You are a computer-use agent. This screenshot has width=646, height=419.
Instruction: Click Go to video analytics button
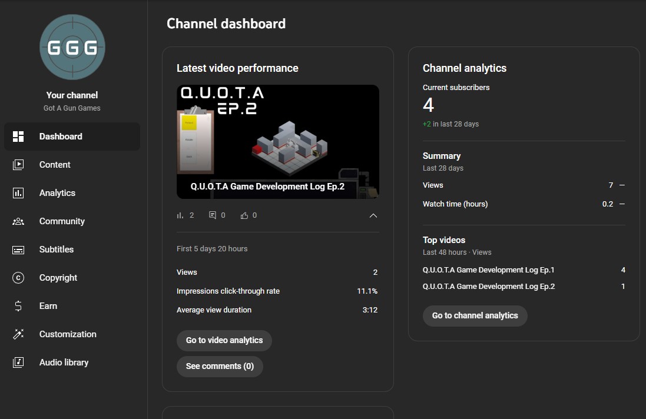coord(224,340)
